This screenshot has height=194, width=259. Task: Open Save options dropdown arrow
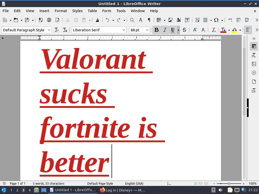(x=33, y=20)
